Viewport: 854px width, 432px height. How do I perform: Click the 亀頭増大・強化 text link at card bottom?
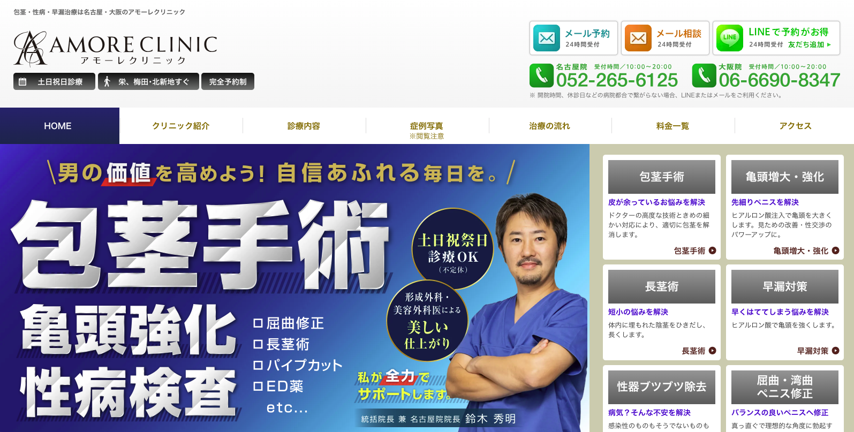[801, 251]
